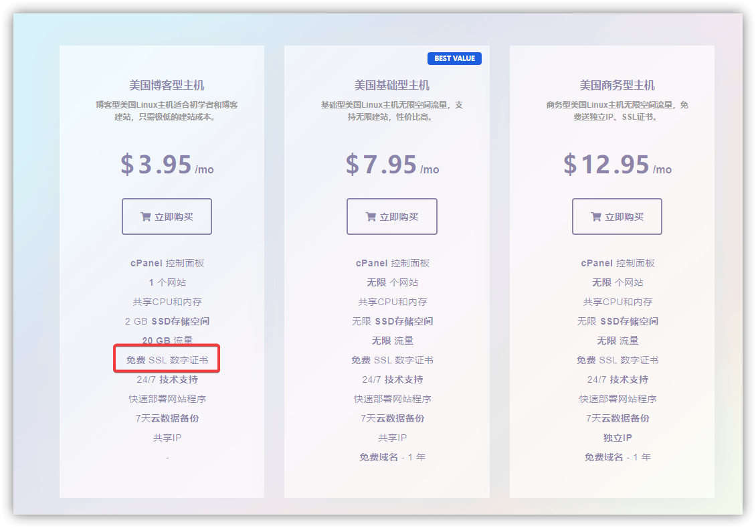Click '共享IP' in the $7.95 plan
756x528 pixels.
[393, 438]
